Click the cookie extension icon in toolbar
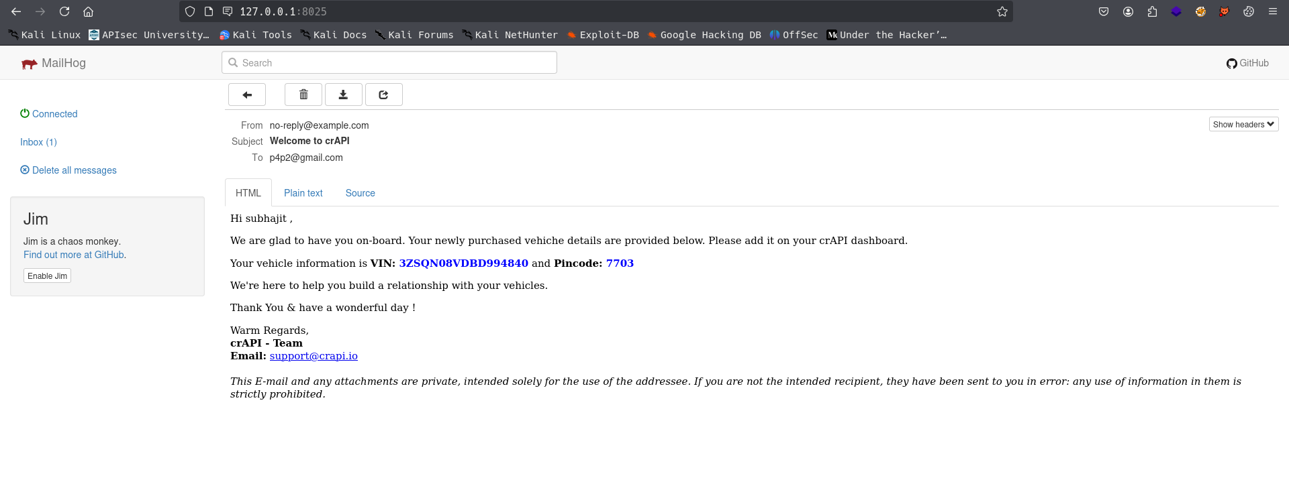Screen dimensions: 1289x480 [x=1248, y=11]
